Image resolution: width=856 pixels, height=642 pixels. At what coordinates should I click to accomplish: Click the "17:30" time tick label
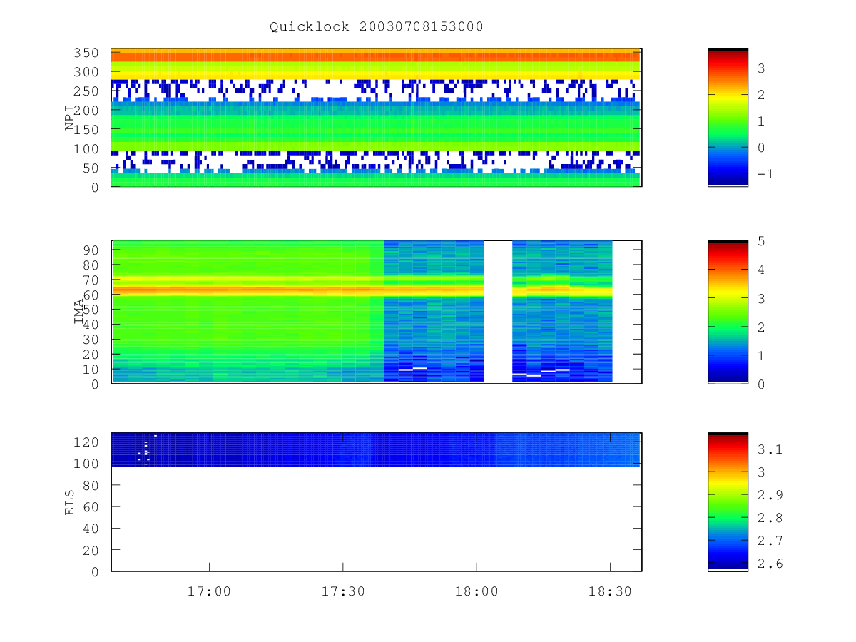click(x=343, y=591)
